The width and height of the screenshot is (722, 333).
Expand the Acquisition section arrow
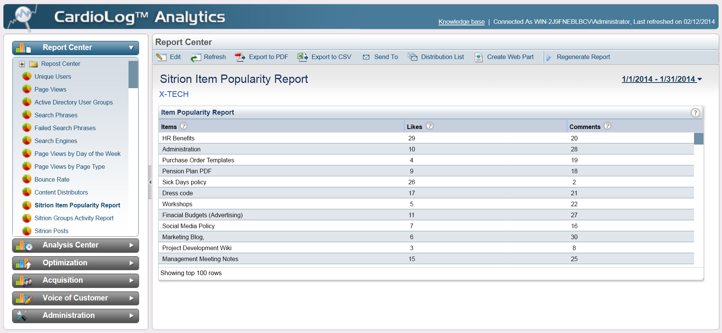click(x=132, y=280)
